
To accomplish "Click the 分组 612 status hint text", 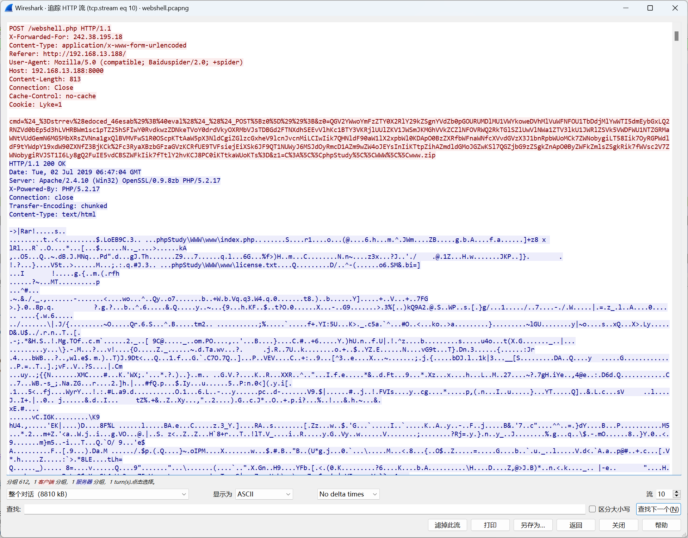I will click(x=81, y=482).
